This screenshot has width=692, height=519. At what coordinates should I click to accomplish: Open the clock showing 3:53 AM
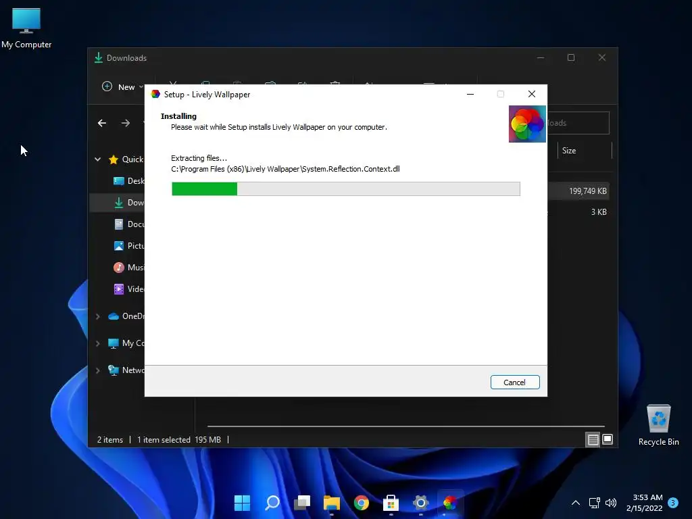645,503
